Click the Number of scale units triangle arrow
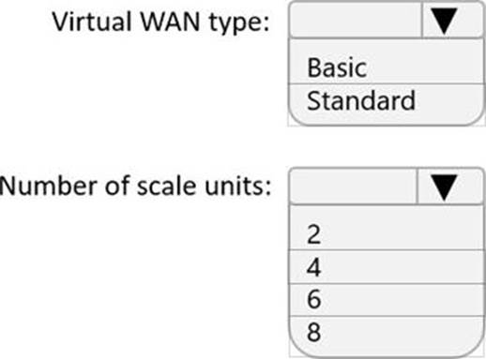486x359 pixels. (444, 187)
